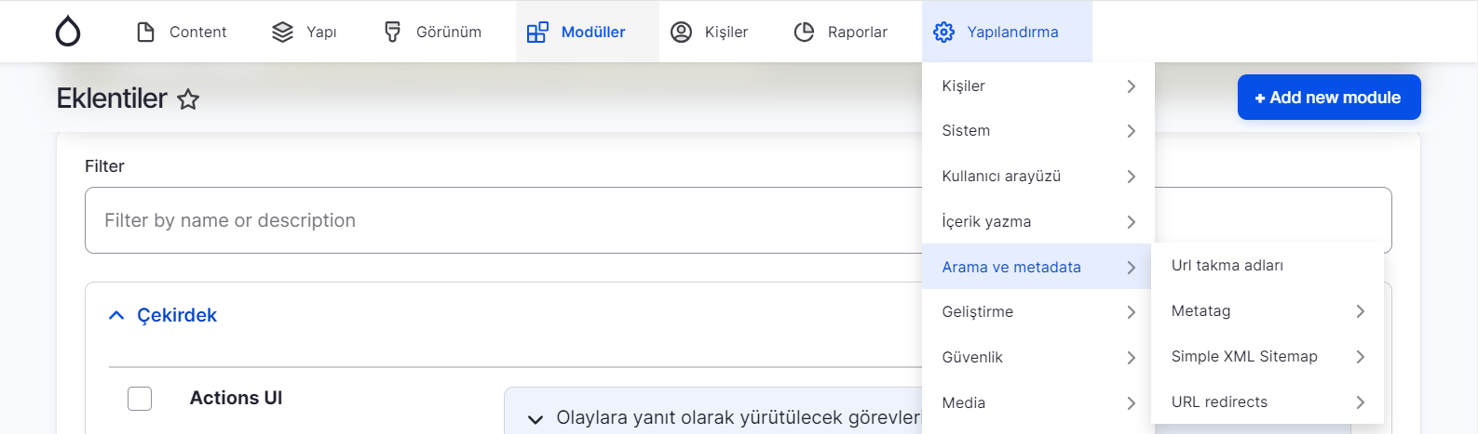Click the Yapı layers icon
The height and width of the screenshot is (434, 1478).
click(282, 33)
